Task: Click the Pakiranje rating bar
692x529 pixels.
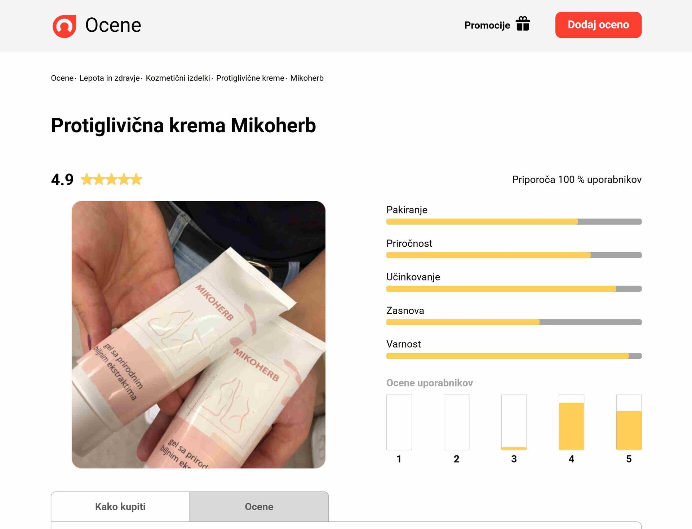Action: pos(514,222)
